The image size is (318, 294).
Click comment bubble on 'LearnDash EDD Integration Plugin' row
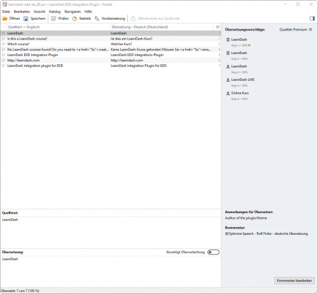coord(4,55)
